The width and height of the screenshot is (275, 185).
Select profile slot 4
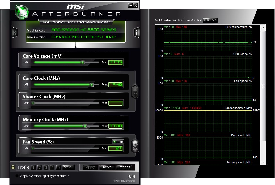[52, 167]
